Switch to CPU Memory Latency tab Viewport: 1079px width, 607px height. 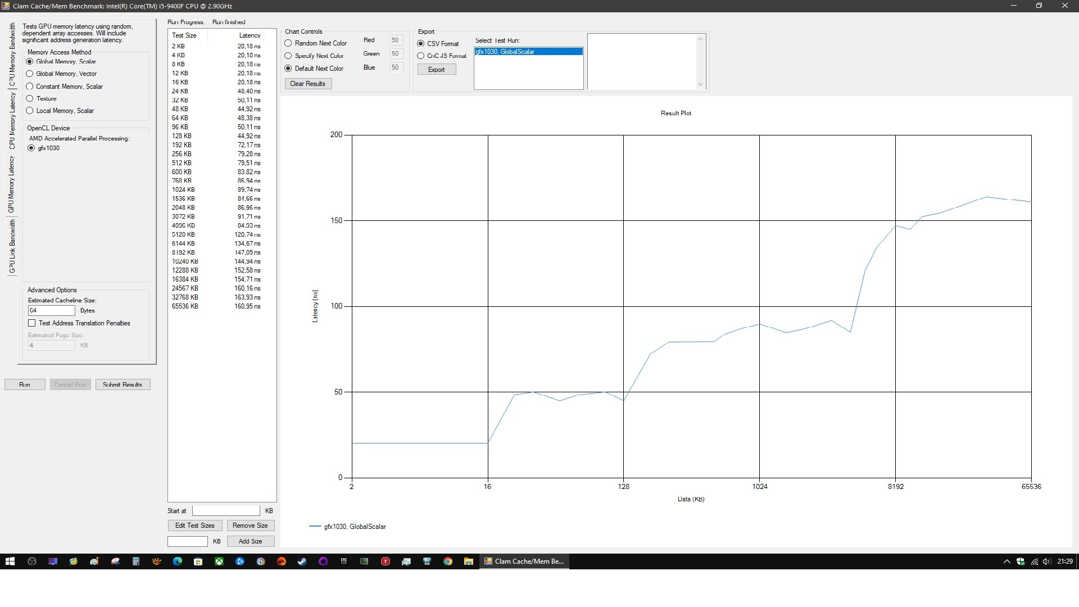(12, 120)
